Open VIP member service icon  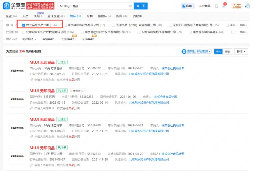[237, 6]
